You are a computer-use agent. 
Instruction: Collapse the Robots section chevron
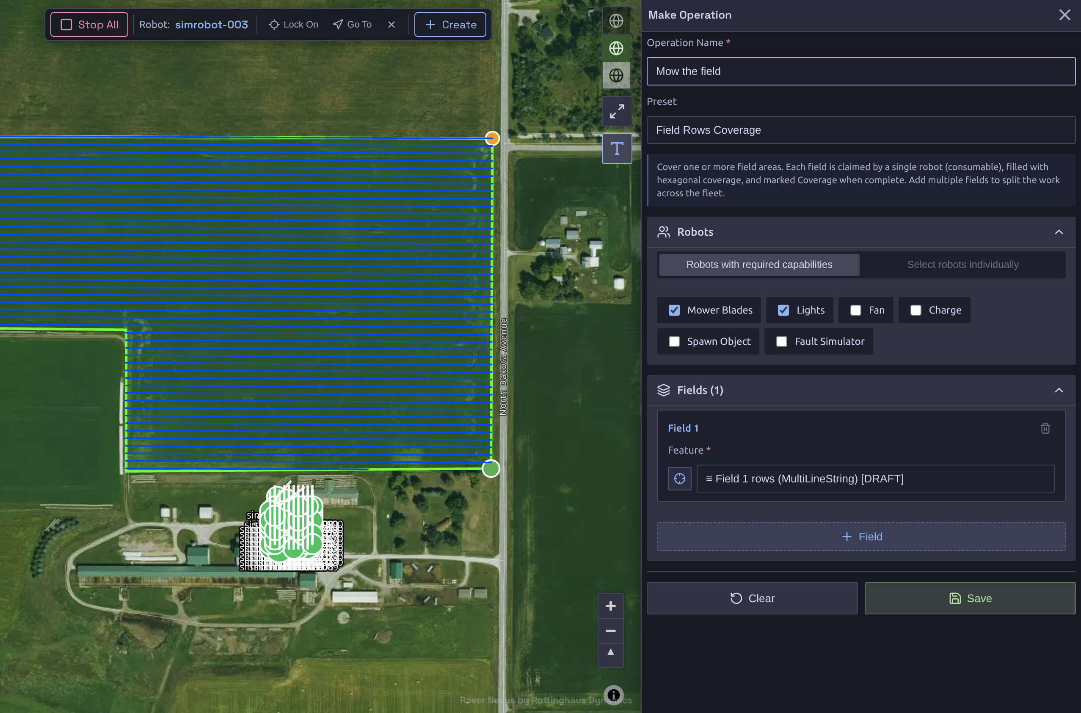pyautogui.click(x=1059, y=232)
